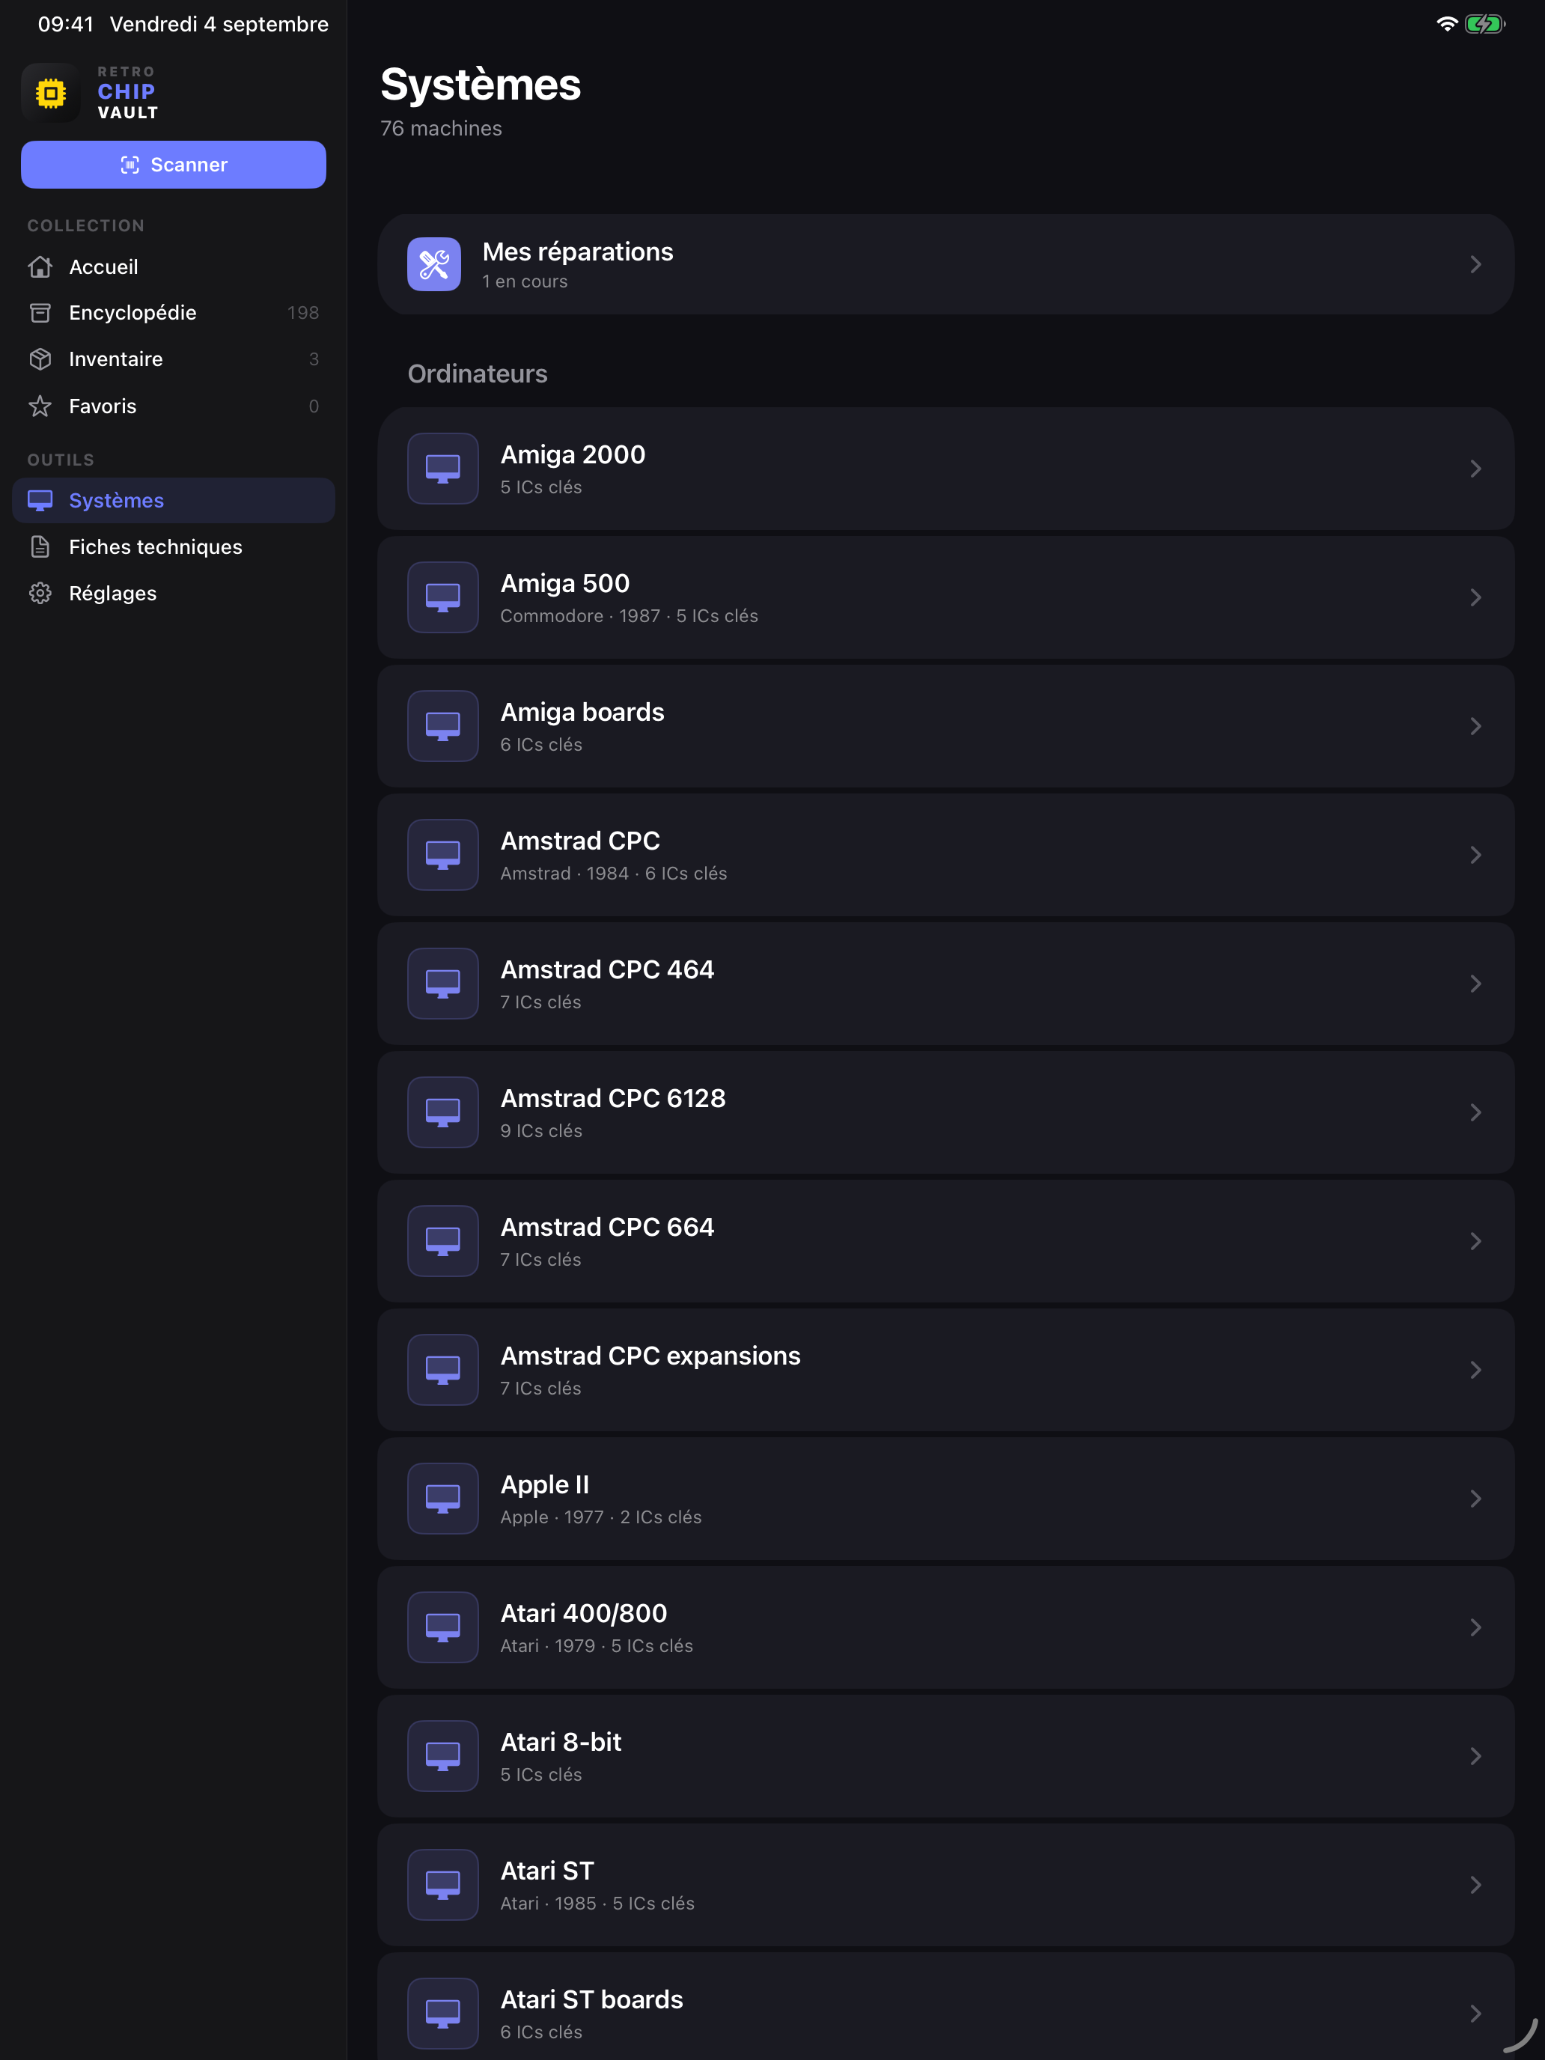Expand the Atari ST chevron
1545x2060 pixels.
(1475, 1885)
